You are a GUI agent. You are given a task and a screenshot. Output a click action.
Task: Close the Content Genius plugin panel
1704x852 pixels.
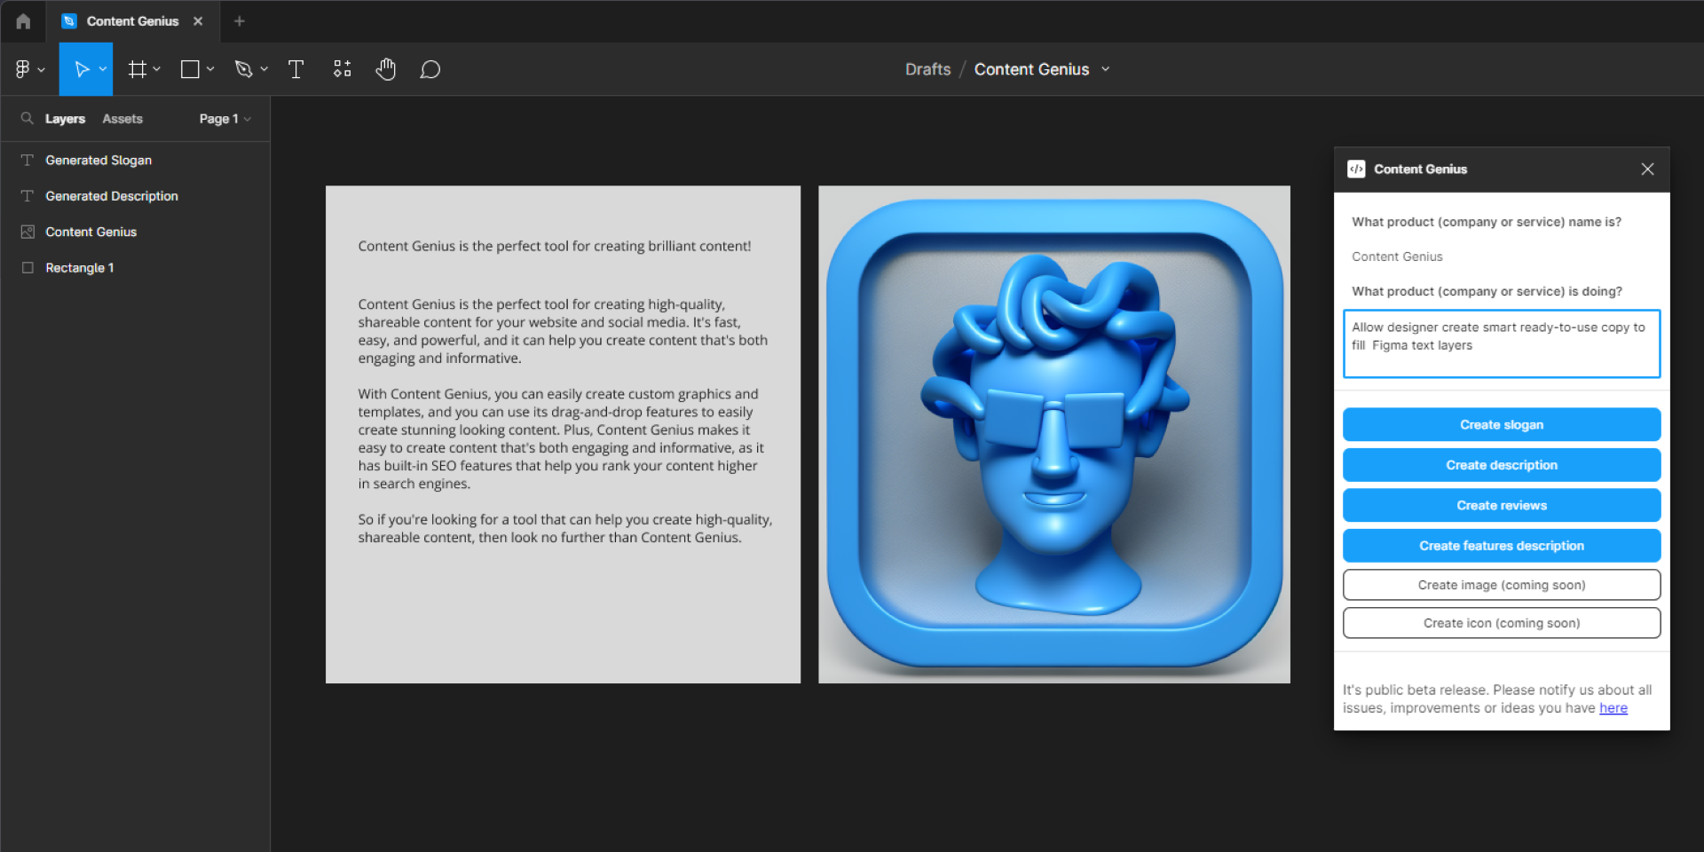(1647, 169)
